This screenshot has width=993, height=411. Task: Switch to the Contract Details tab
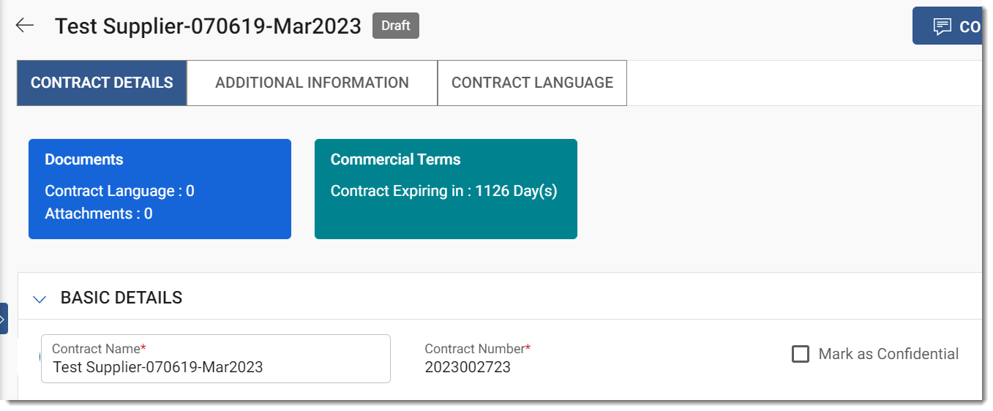click(x=102, y=83)
